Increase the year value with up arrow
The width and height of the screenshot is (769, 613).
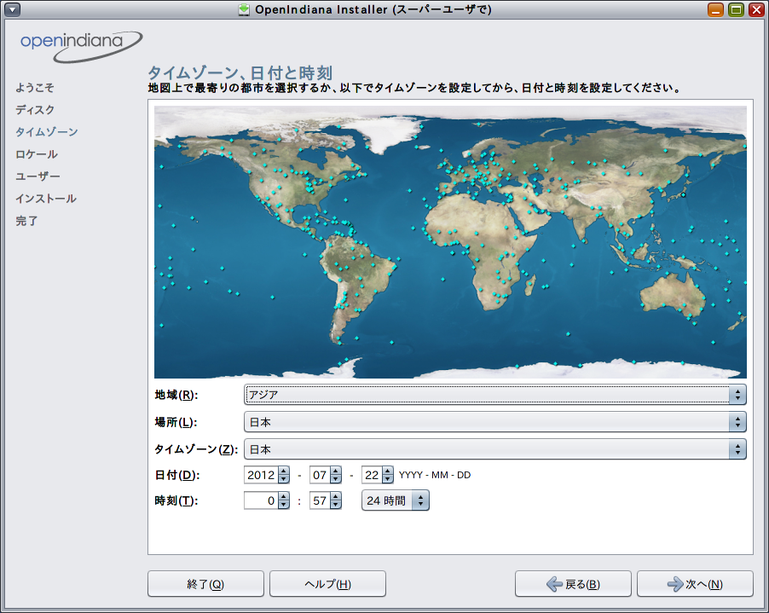(284, 471)
